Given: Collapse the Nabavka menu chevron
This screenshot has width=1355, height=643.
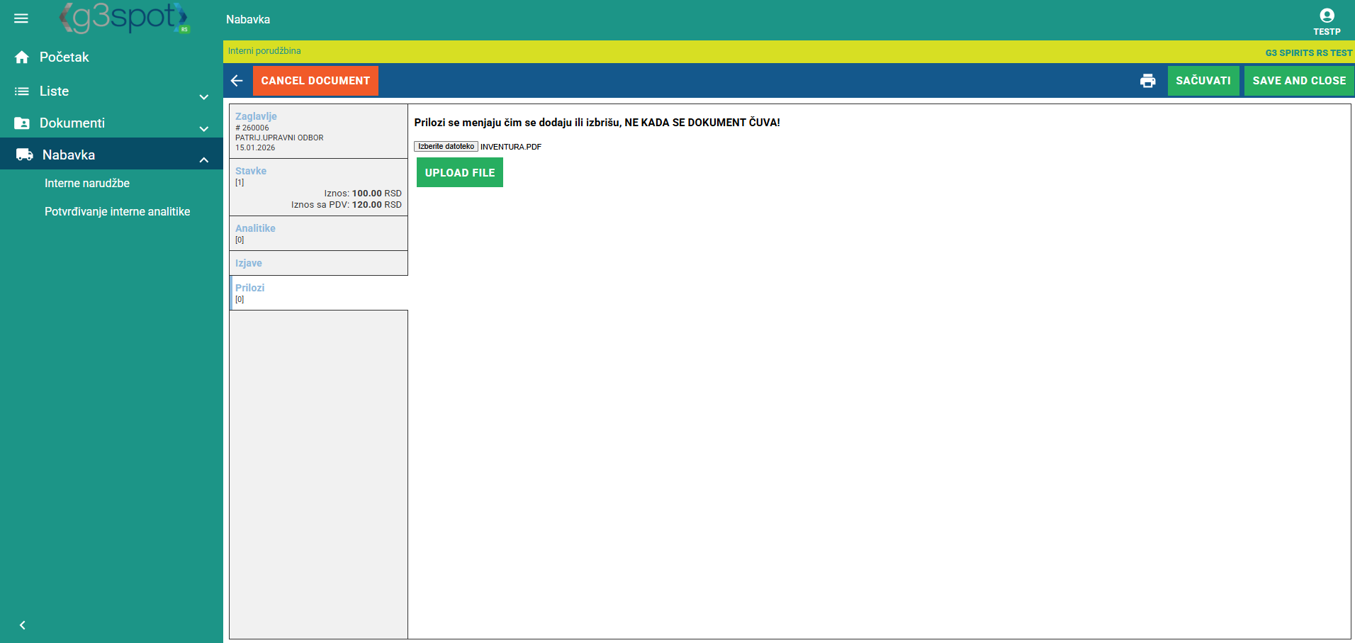Looking at the screenshot, I should pyautogui.click(x=204, y=160).
